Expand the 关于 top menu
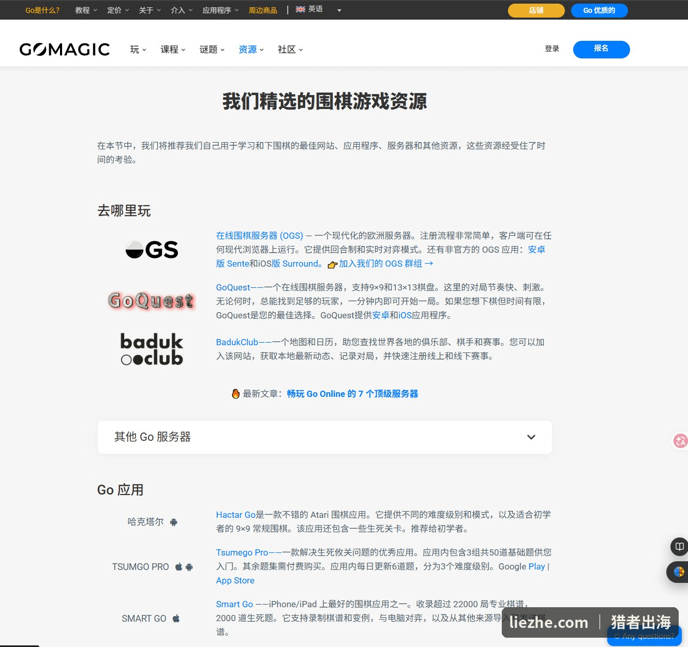This screenshot has width=688, height=647. click(150, 10)
